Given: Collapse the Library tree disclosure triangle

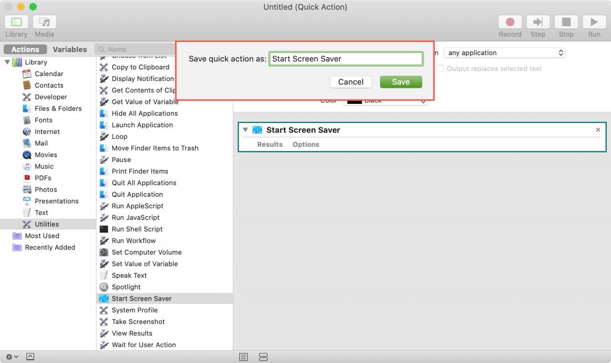Looking at the screenshot, I should (x=7, y=62).
